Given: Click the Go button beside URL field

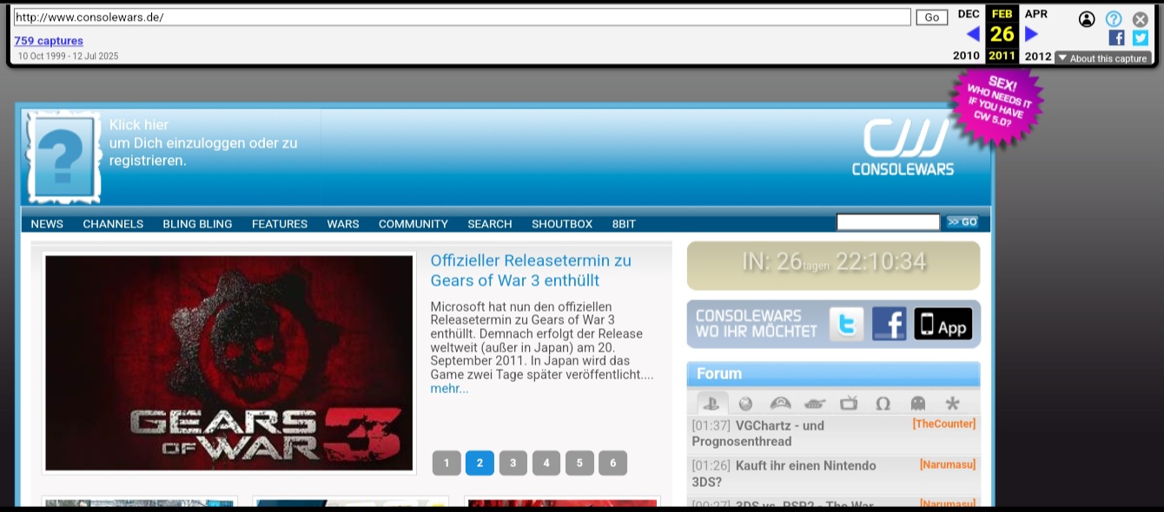Looking at the screenshot, I should 932,17.
